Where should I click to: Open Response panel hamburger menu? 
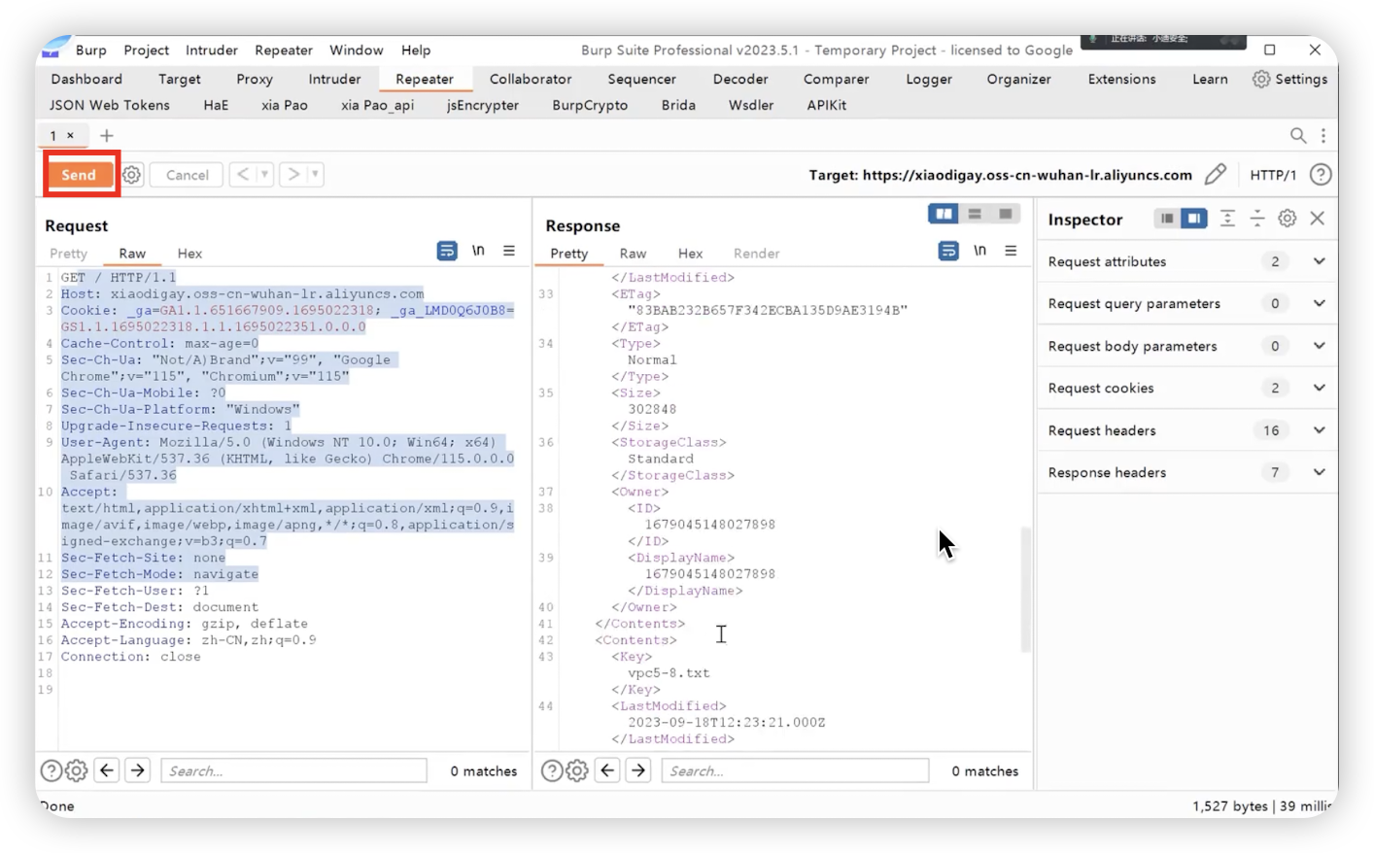point(1011,251)
